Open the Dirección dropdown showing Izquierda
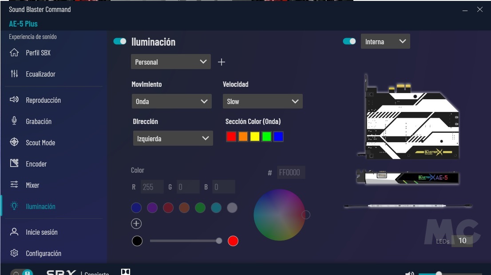This screenshot has width=491, height=275. pos(173,139)
